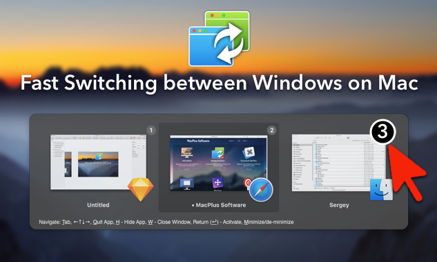Screen dimensions: 437x262
Task: Click the "Minimize/de-minimize" hint text
Action: tap(269, 222)
